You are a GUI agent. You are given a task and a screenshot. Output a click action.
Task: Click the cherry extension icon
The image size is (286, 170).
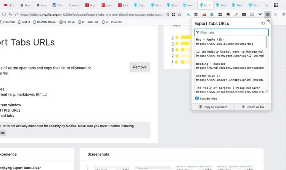coord(204,14)
